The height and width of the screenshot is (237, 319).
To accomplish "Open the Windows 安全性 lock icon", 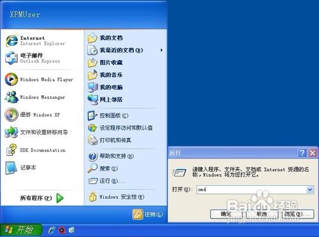I will click(93, 197).
